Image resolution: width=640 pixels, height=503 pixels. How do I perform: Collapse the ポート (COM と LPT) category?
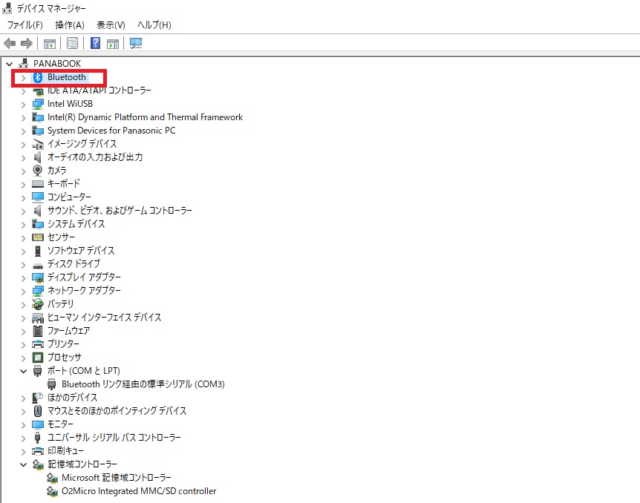23,371
